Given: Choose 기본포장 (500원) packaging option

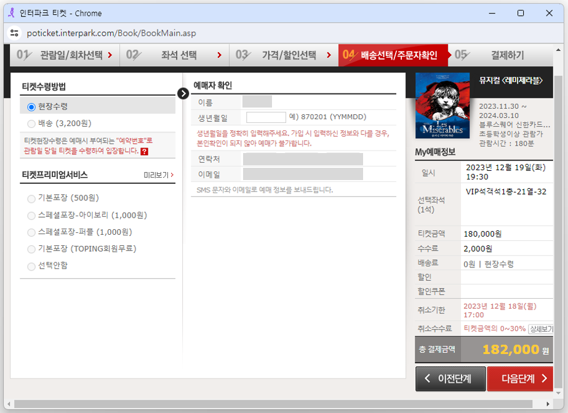Looking at the screenshot, I should [x=31, y=199].
